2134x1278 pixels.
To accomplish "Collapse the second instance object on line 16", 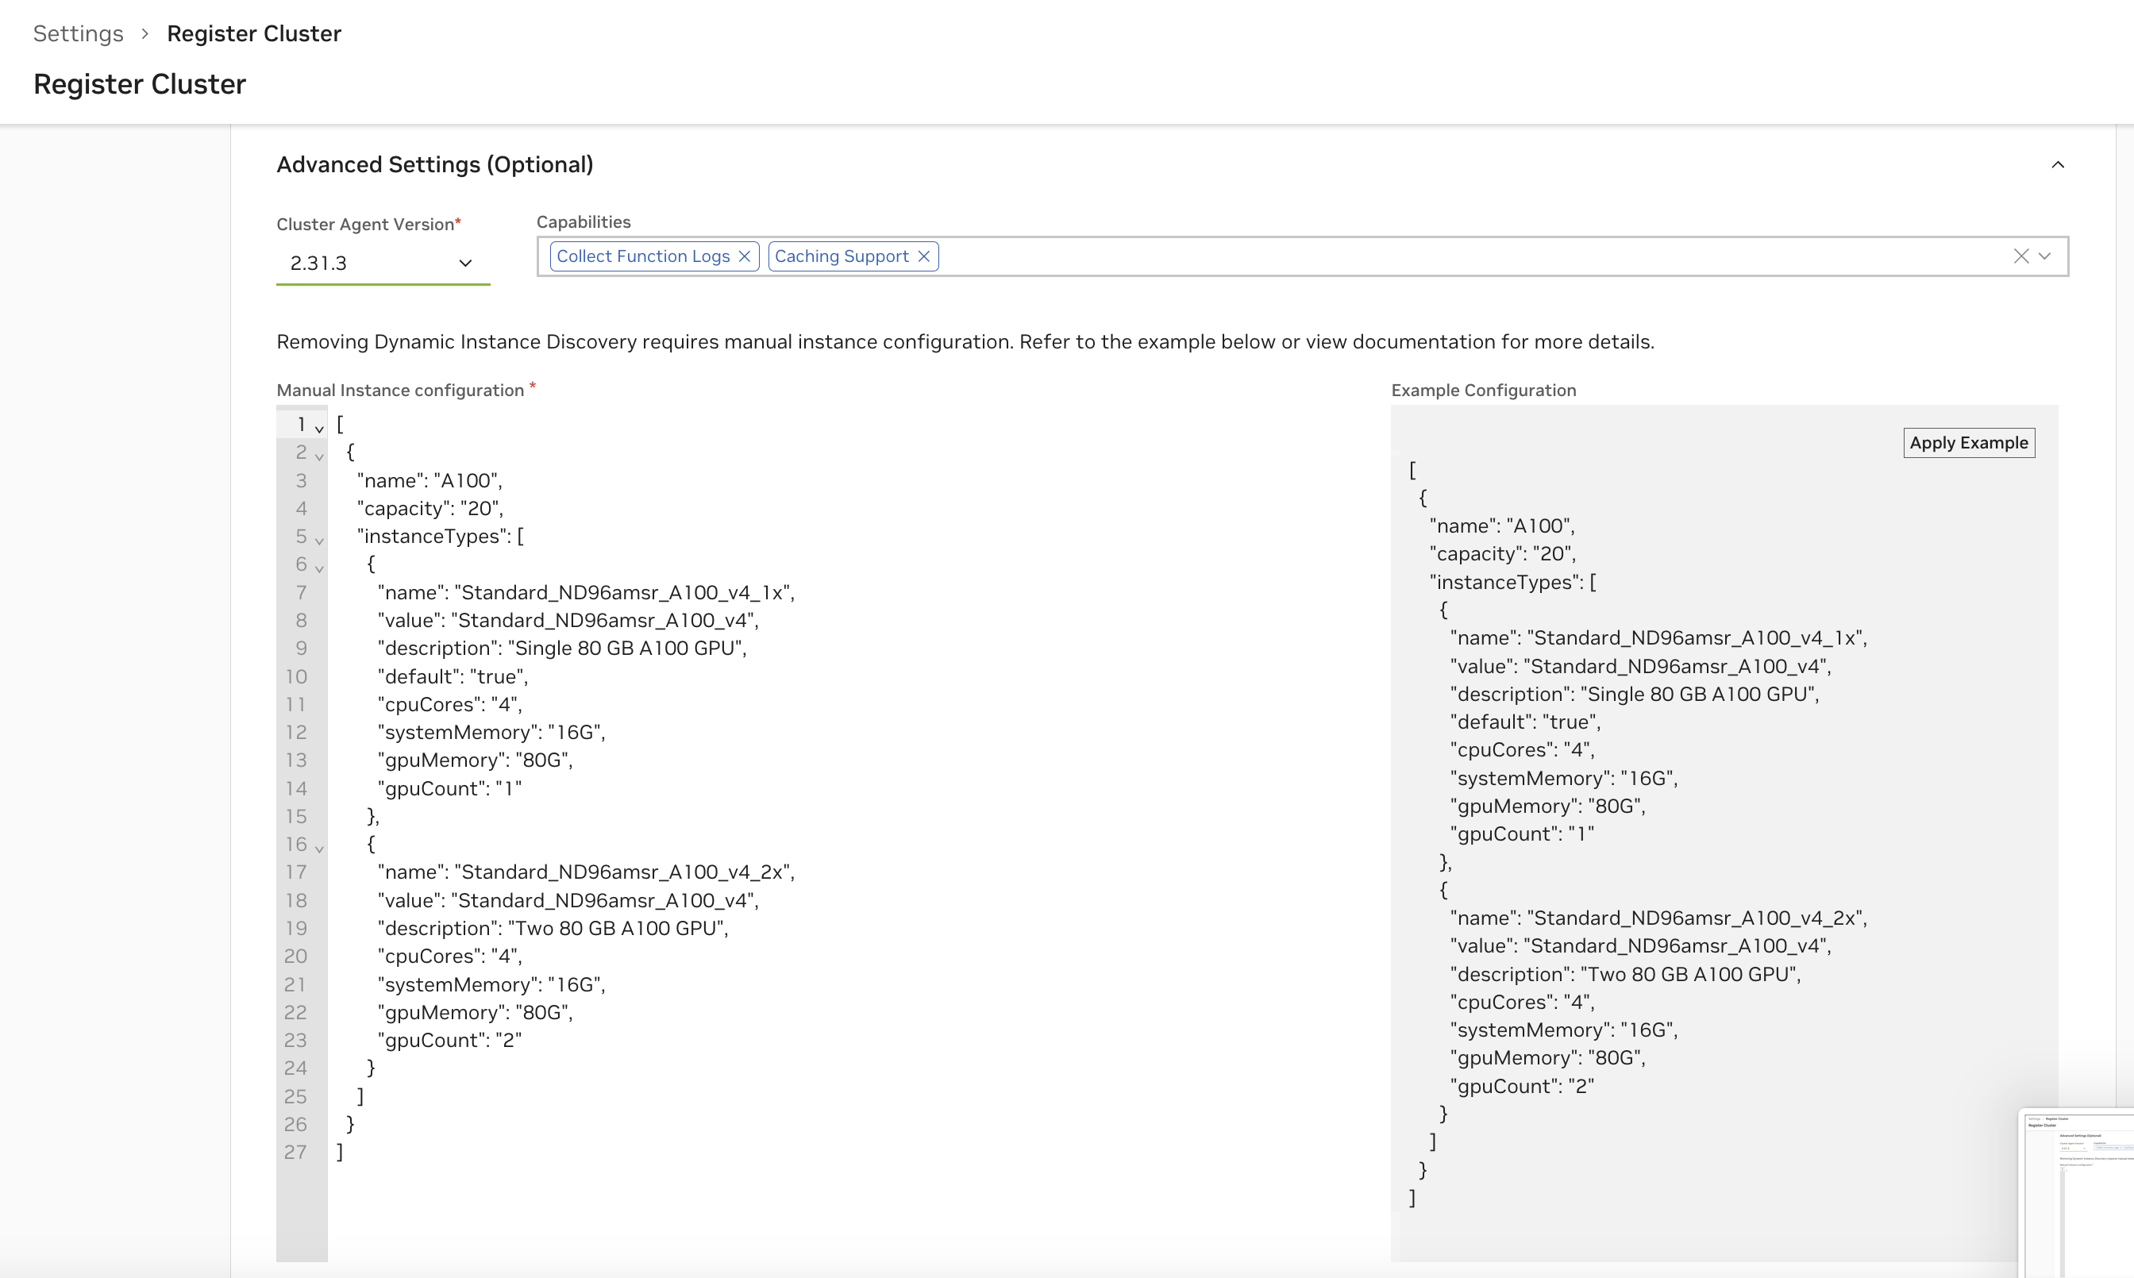I will pyautogui.click(x=318, y=849).
